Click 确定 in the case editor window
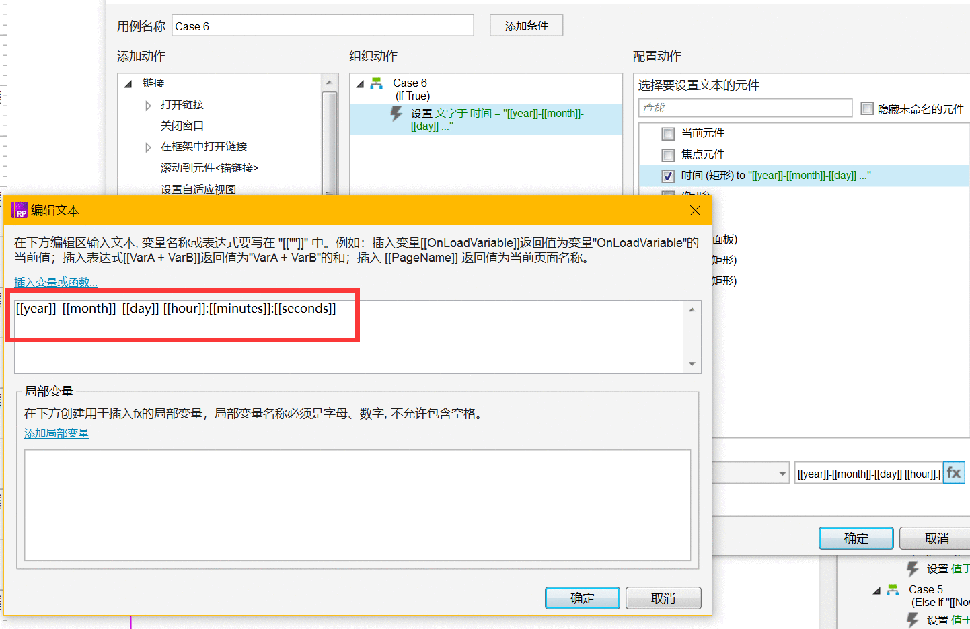Image resolution: width=970 pixels, height=629 pixels. point(856,538)
